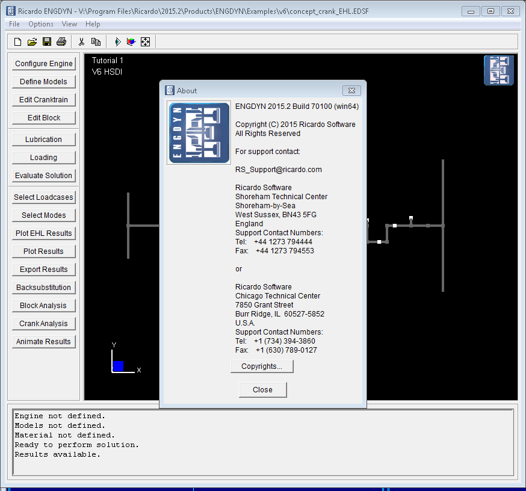Open the Help menu
Image resolution: width=526 pixels, height=491 pixels.
tap(93, 24)
